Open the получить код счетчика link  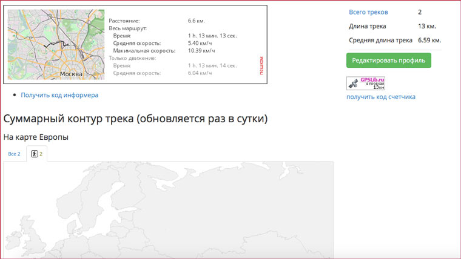click(381, 97)
